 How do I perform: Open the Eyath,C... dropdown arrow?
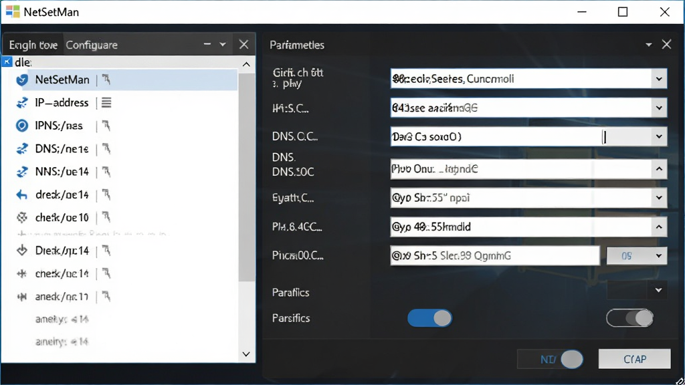point(659,198)
